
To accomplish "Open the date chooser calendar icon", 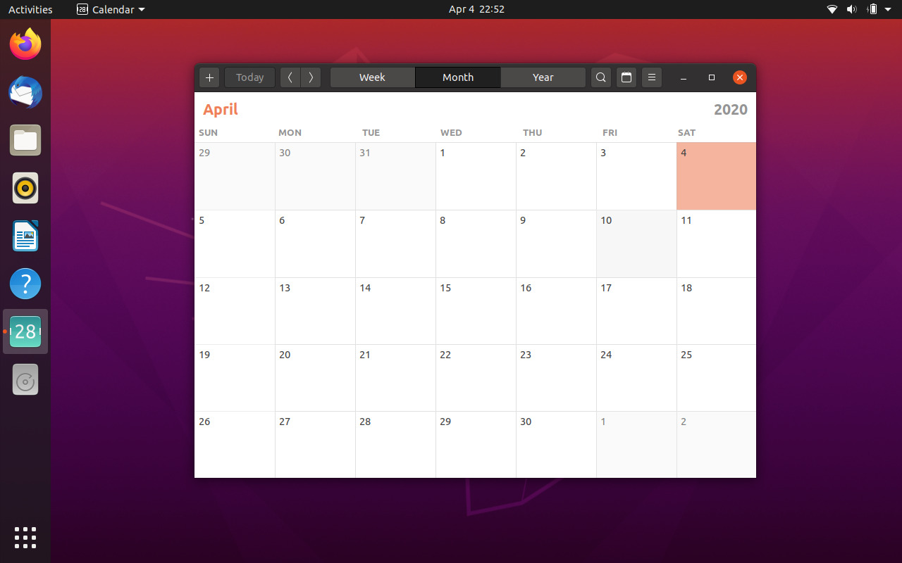I will [x=626, y=77].
